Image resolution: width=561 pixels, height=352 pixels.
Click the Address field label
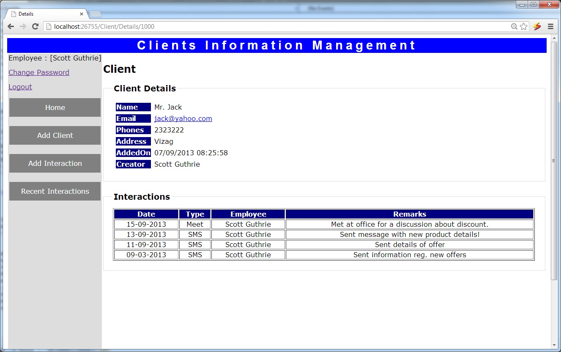coord(133,141)
